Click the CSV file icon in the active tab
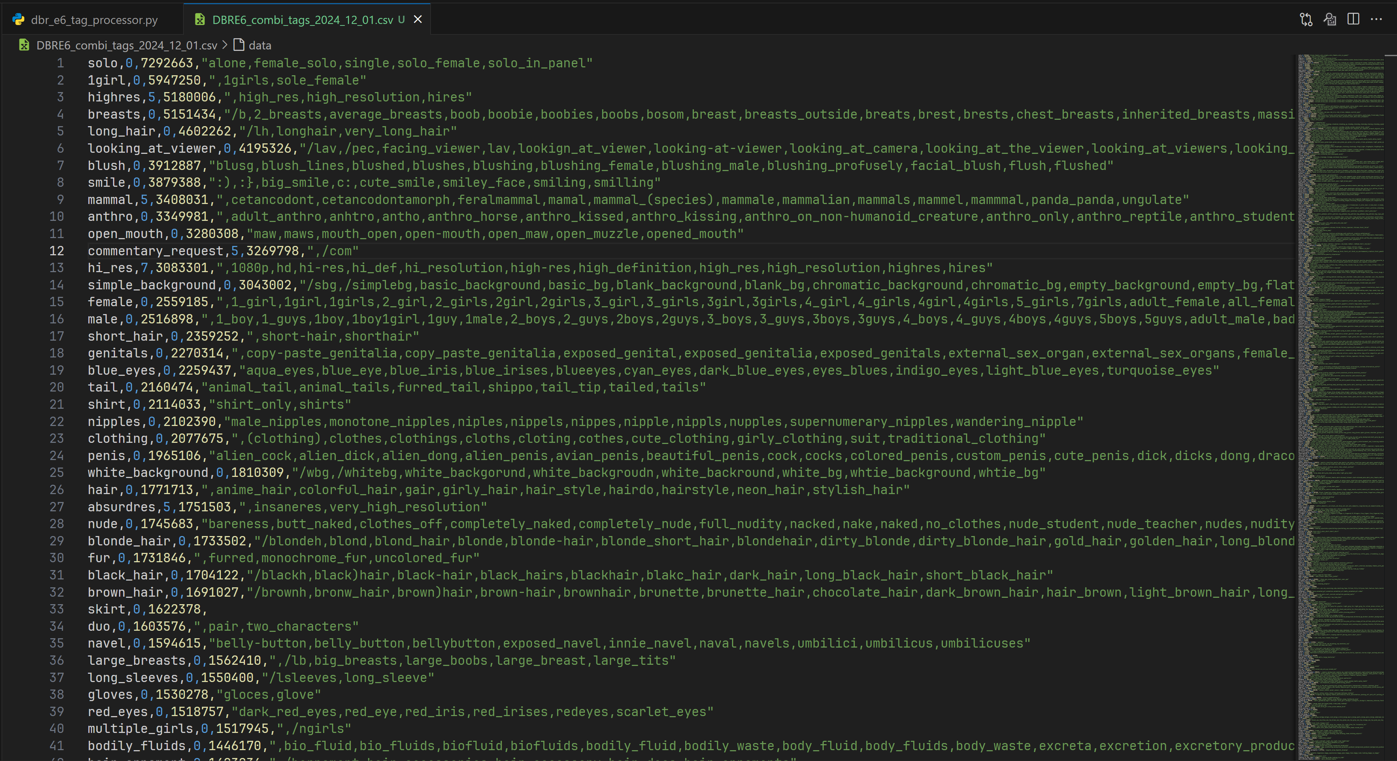This screenshot has width=1397, height=761. pyautogui.click(x=200, y=19)
